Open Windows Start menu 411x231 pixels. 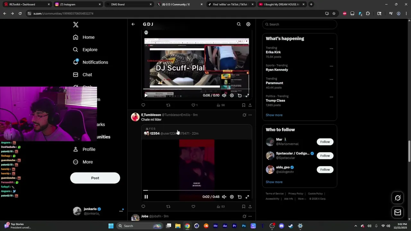[x=111, y=226]
